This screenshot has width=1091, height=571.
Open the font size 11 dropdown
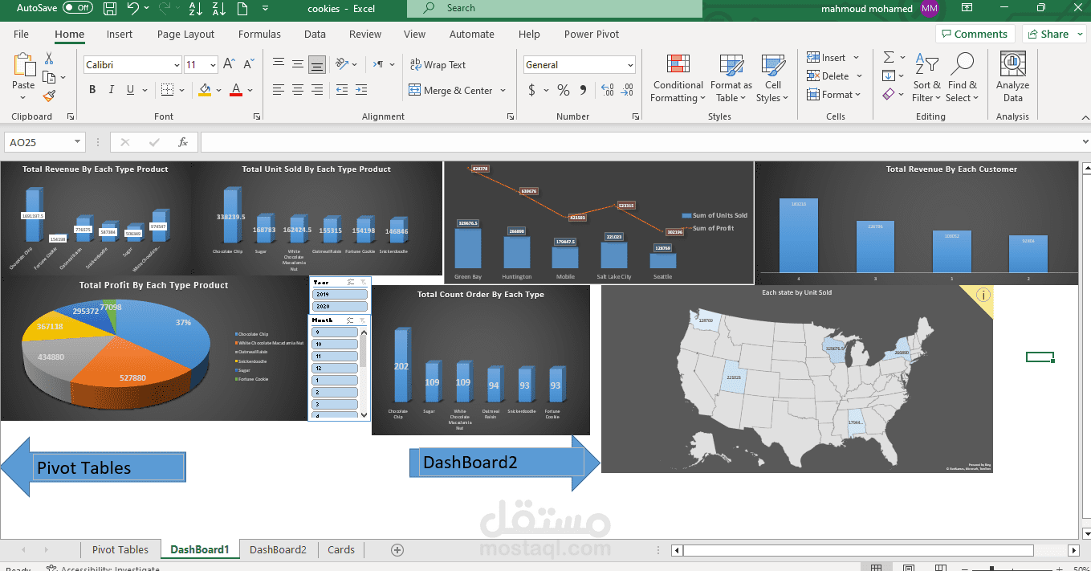point(213,65)
